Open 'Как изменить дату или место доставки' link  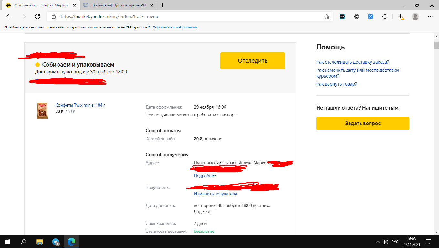pos(358,73)
